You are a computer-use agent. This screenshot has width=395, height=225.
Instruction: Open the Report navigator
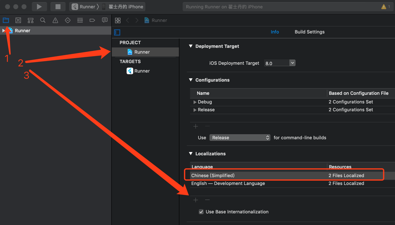[x=105, y=20]
